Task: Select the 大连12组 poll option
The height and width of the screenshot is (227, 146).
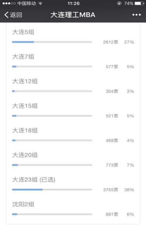Action: 73,86
